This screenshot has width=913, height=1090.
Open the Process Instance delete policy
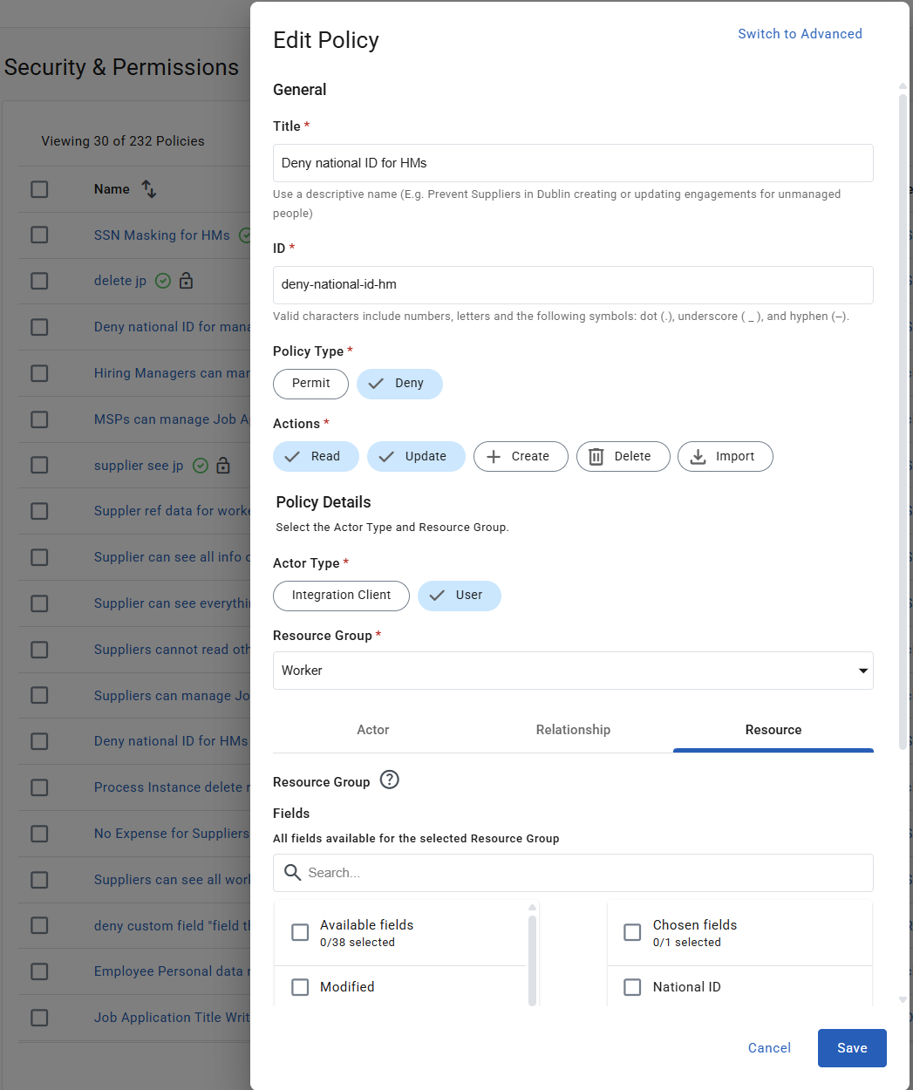pyautogui.click(x=172, y=787)
